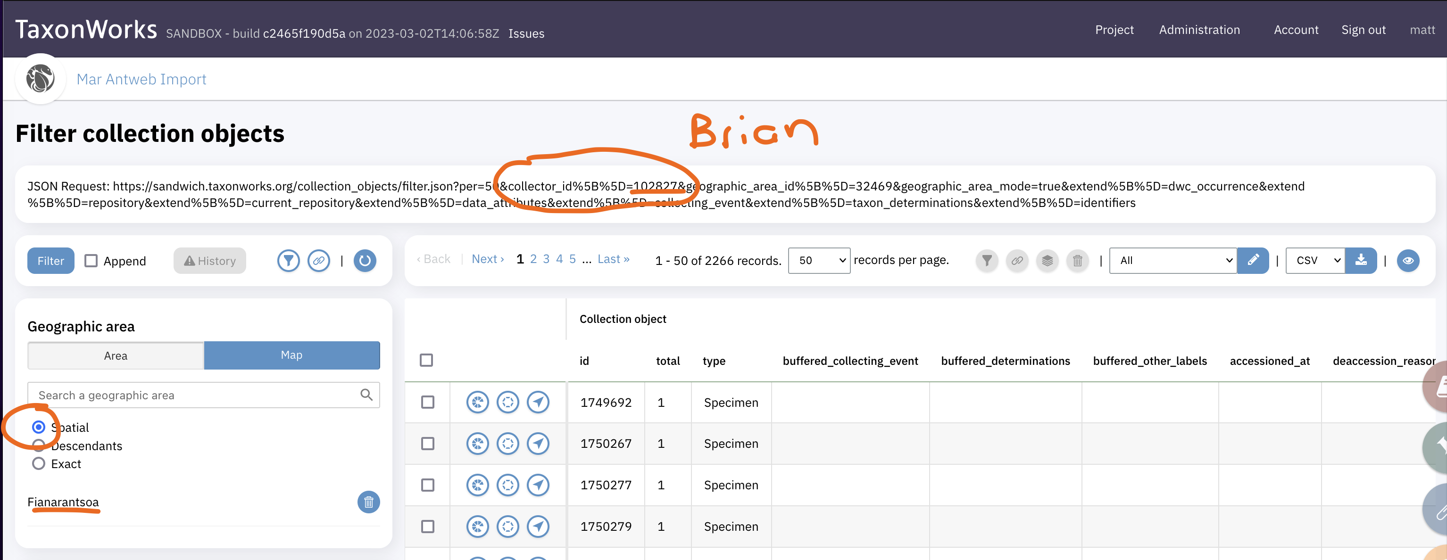Click the trash icon to delete Fianarantsoa area

pyautogui.click(x=368, y=502)
